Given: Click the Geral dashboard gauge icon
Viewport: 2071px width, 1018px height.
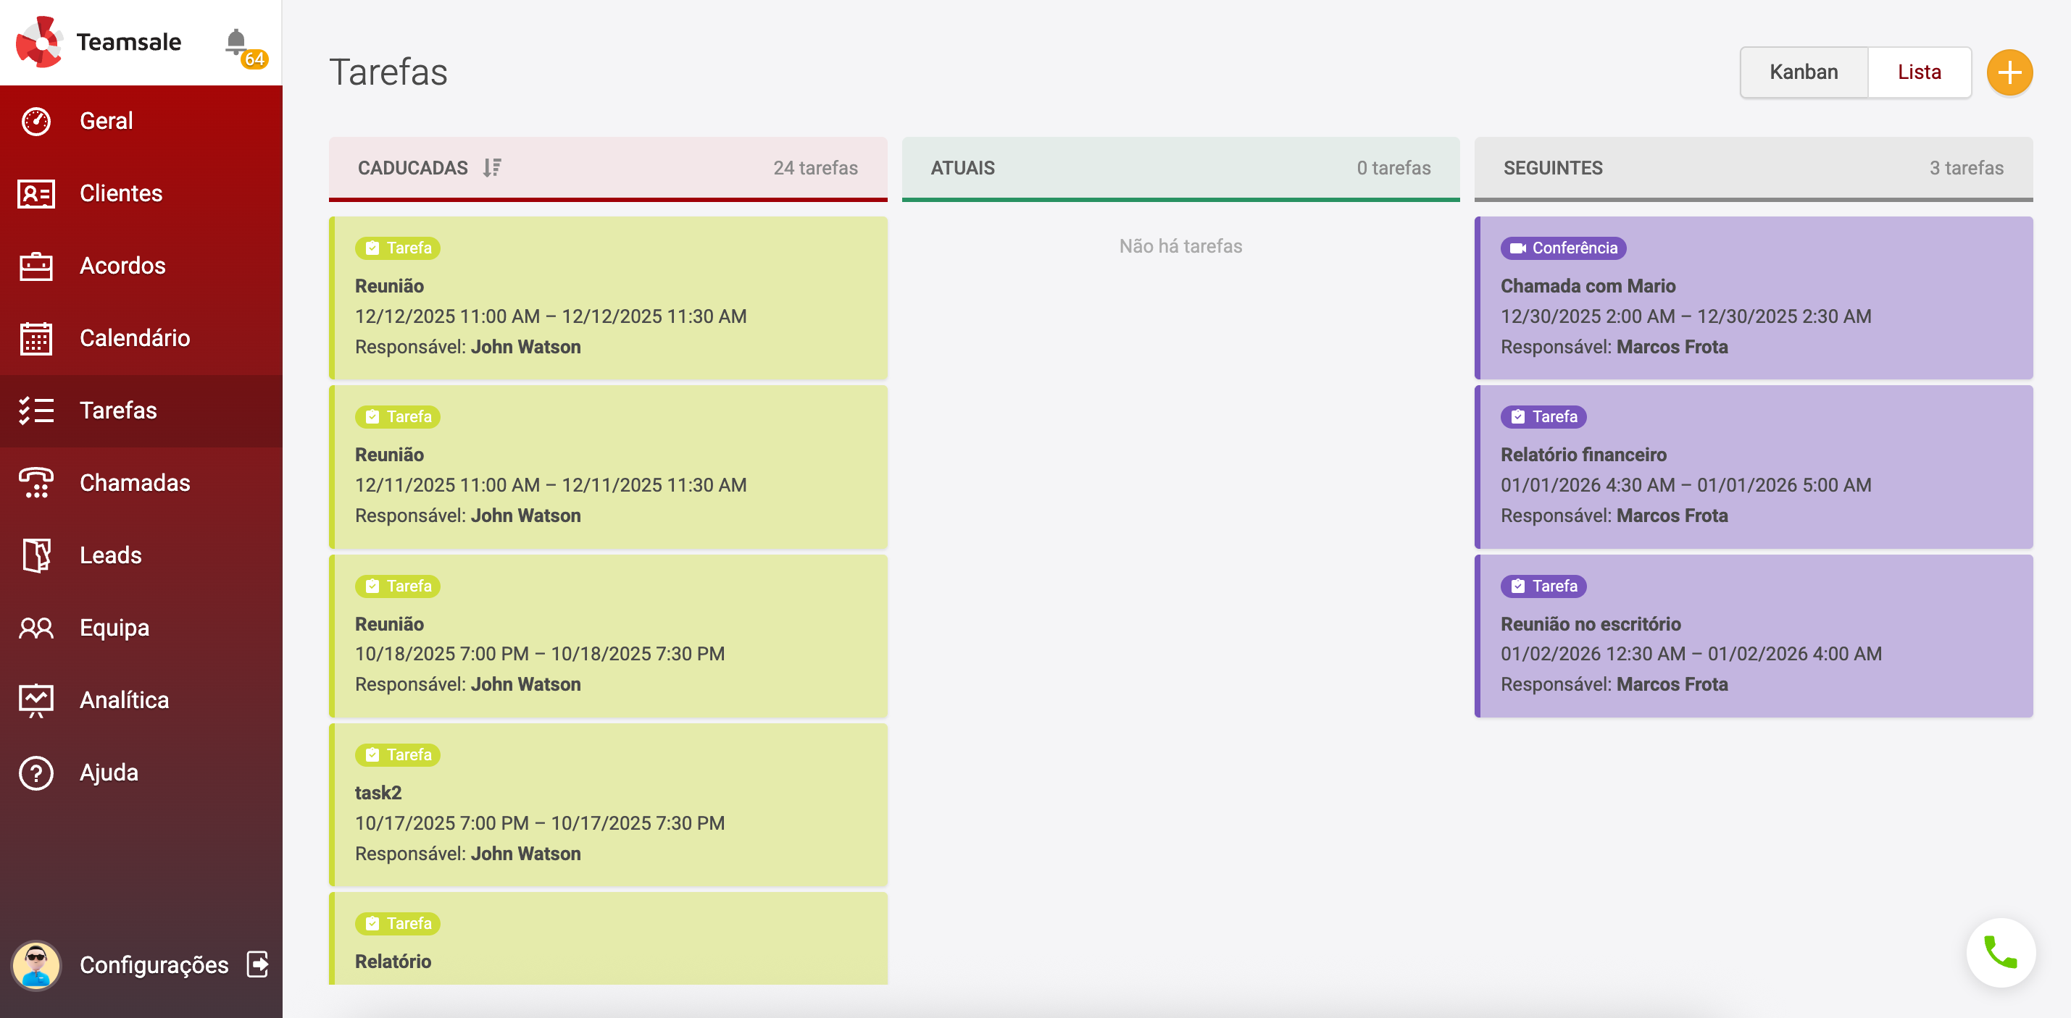Looking at the screenshot, I should click(x=36, y=122).
